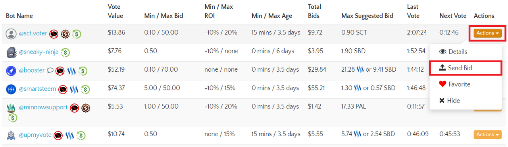The height and width of the screenshot is (147, 508).
Task: Open the Actions dropdown for @upmyvote
Action: pos(488,135)
